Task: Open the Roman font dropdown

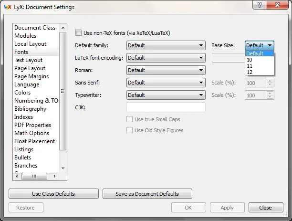Action: [166, 70]
